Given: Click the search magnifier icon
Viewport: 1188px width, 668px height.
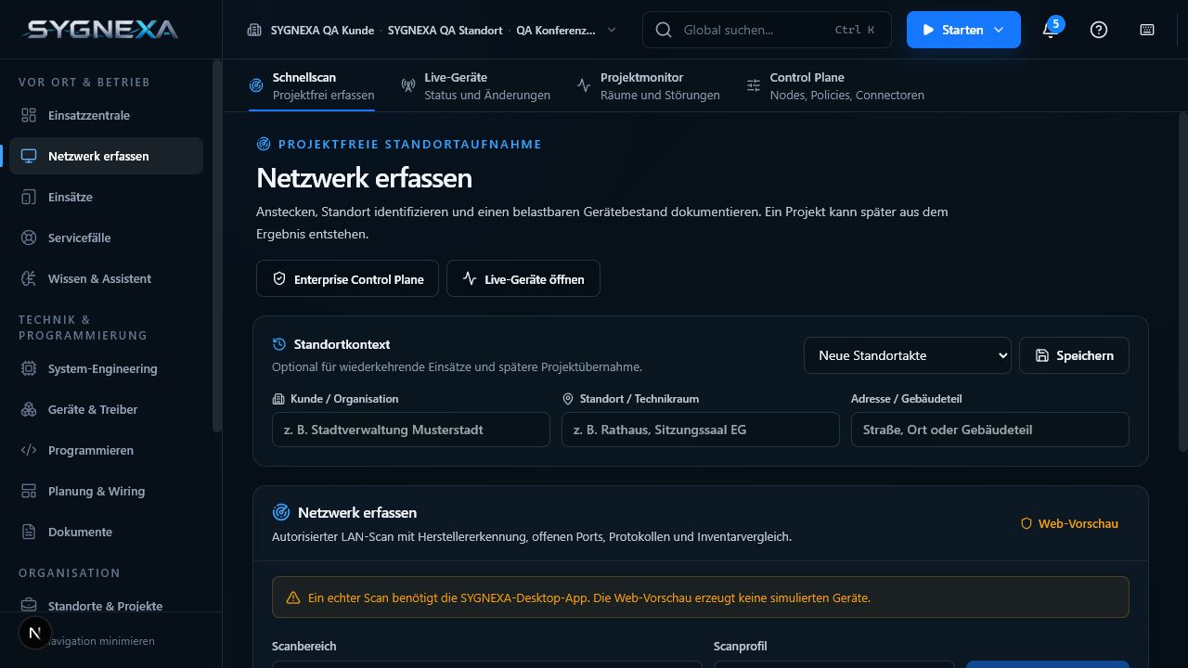Looking at the screenshot, I should coord(663,30).
